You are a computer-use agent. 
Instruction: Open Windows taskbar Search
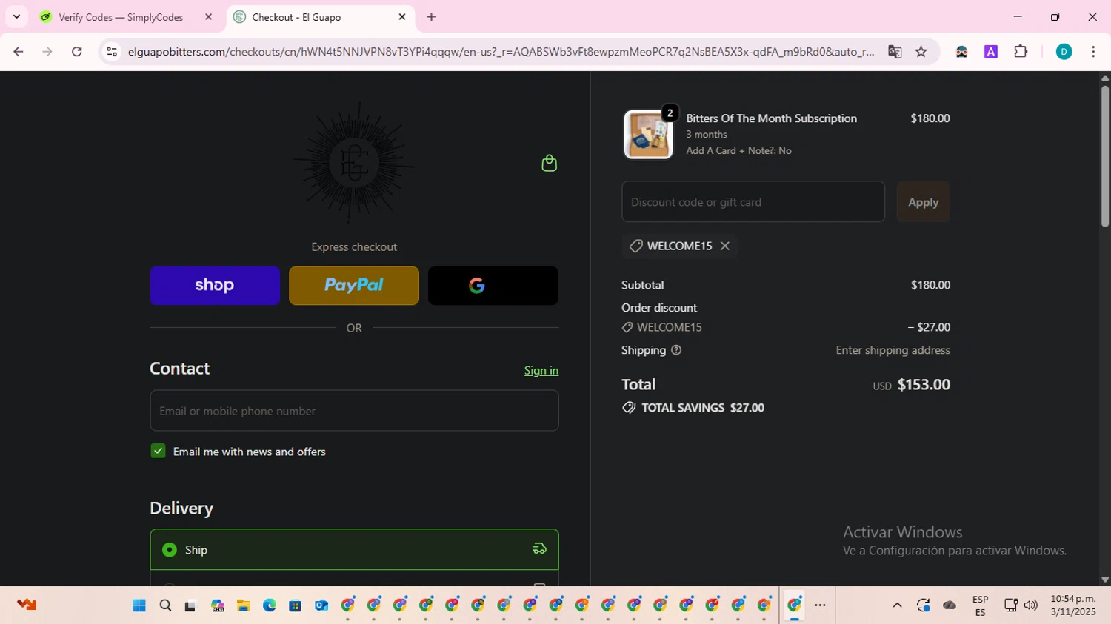point(165,605)
